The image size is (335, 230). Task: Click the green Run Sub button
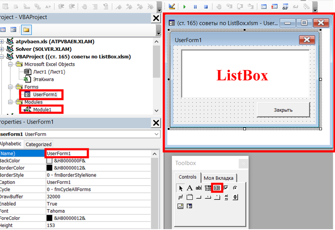click(x=184, y=7)
